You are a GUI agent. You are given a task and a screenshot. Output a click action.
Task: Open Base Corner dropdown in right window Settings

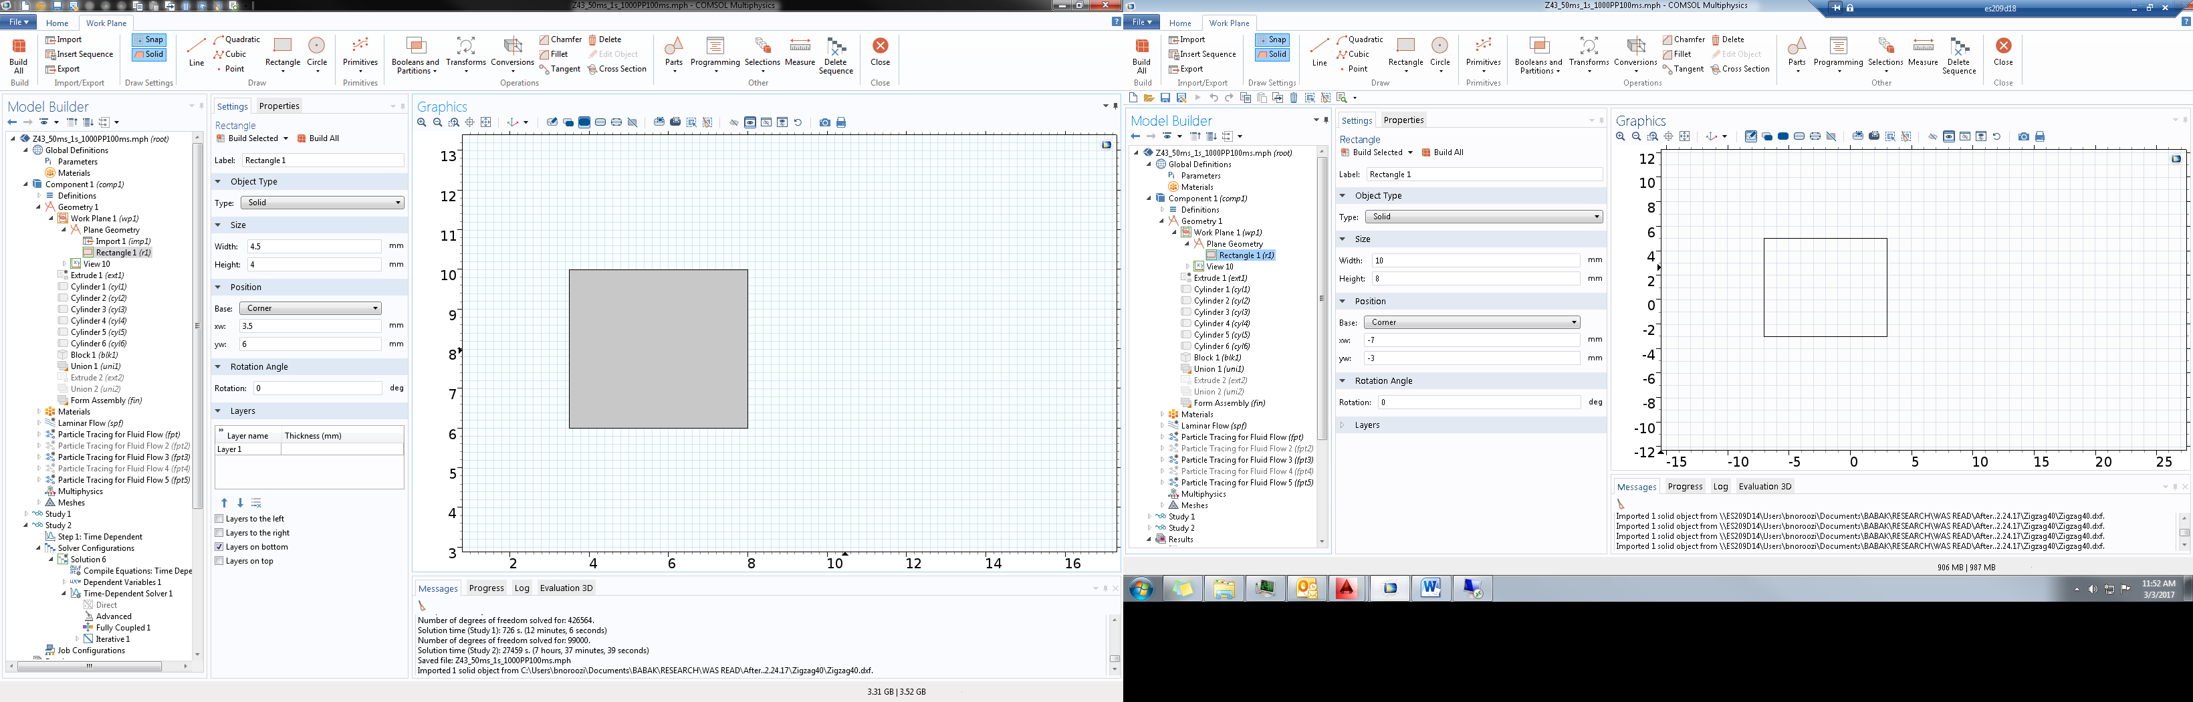[x=1472, y=322]
